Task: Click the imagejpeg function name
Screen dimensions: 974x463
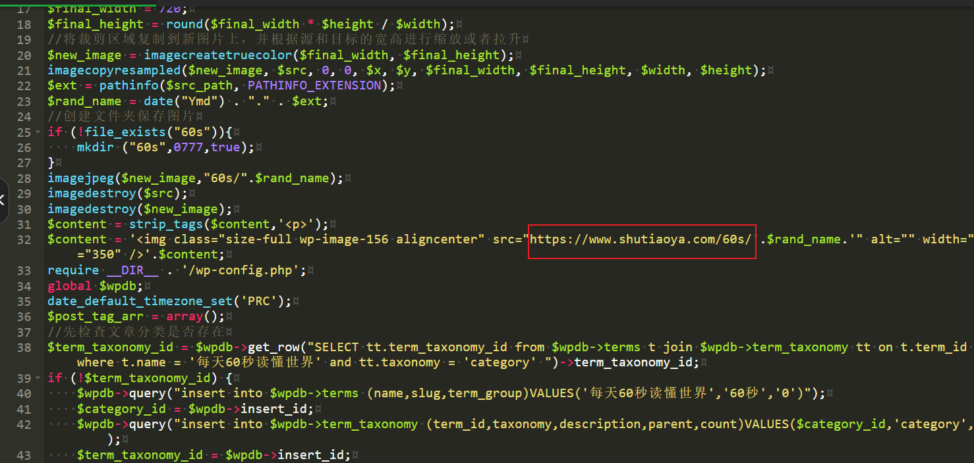Action: pyautogui.click(x=80, y=178)
